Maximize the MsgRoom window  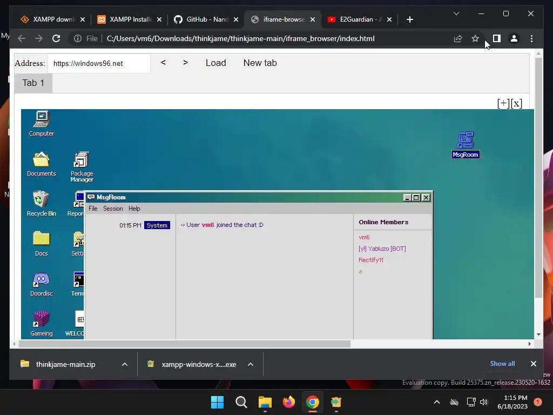416,198
